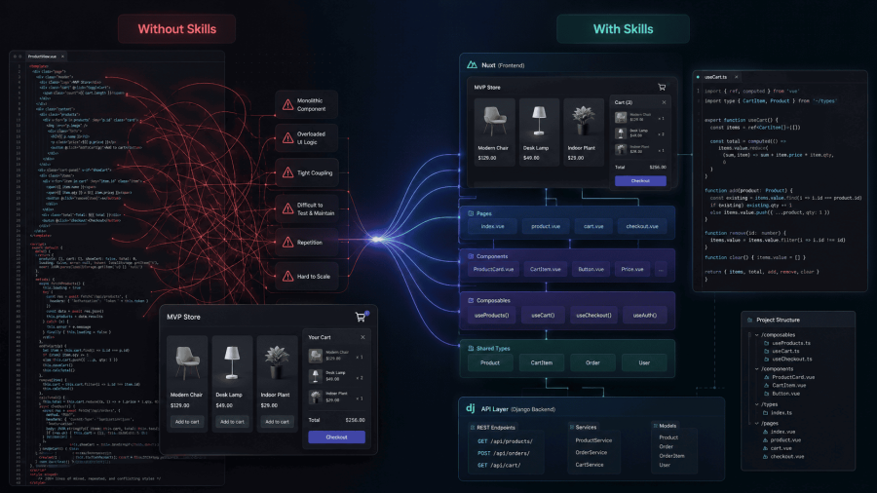Select the ProductCard.vue component chip
Image resolution: width=877 pixels, height=493 pixels.
tap(493, 270)
